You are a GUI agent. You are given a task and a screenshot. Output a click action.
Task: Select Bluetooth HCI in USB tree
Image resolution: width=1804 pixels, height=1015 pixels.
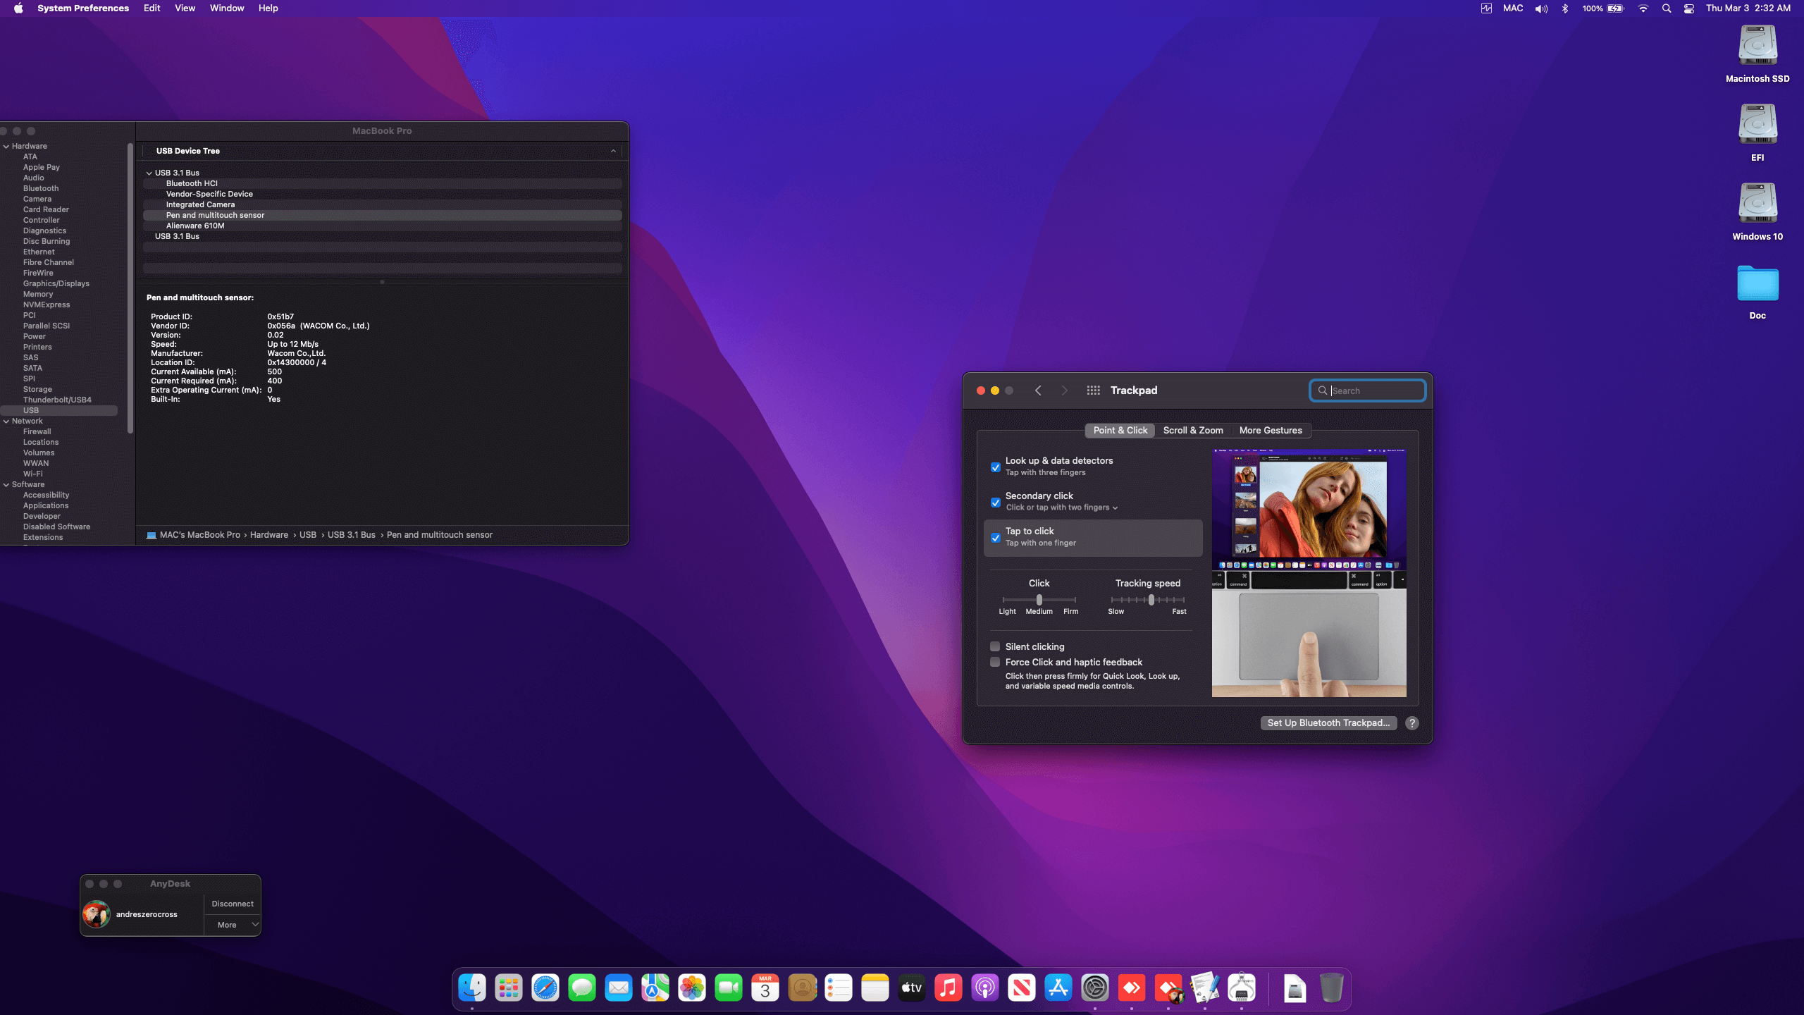382,183
